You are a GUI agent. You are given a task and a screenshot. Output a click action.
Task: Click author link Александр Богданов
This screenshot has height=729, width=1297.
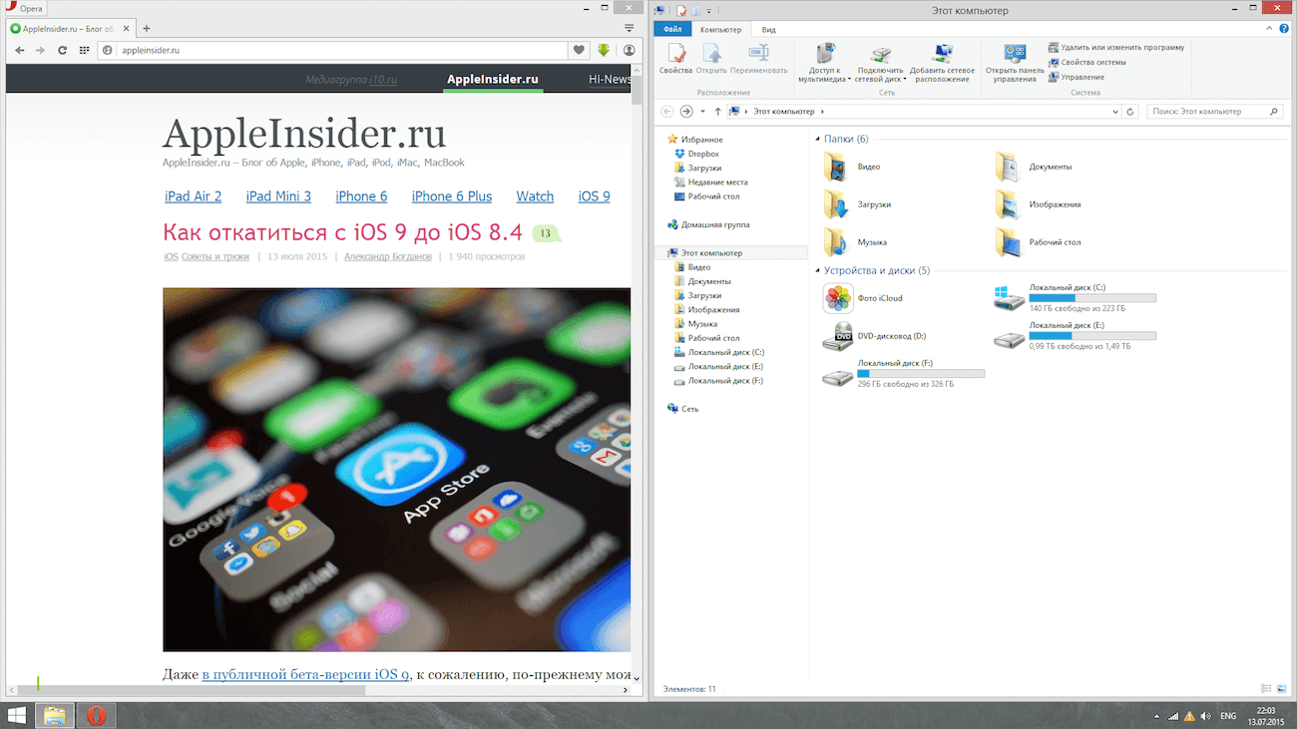388,256
